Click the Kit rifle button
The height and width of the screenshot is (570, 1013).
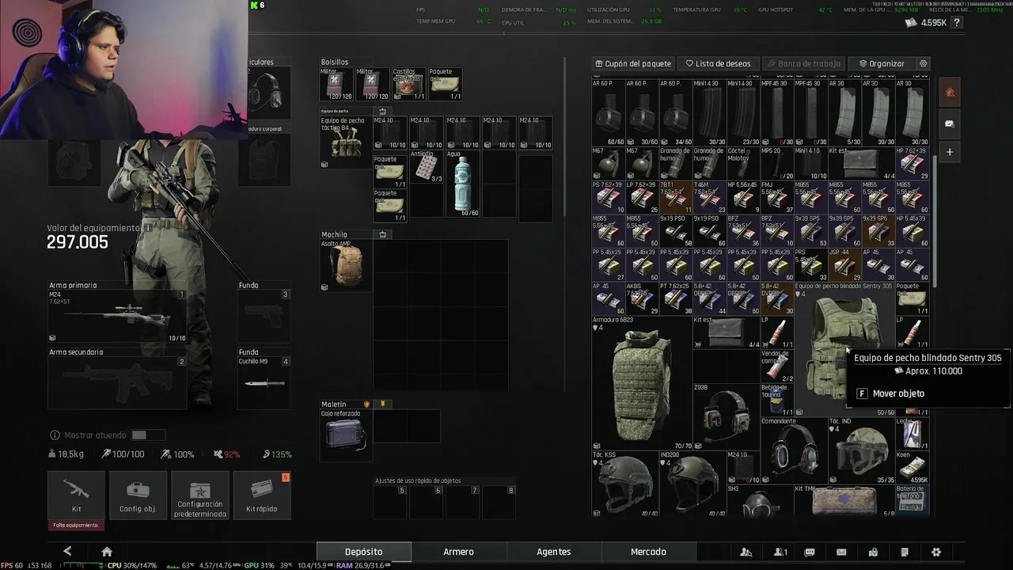(x=76, y=496)
